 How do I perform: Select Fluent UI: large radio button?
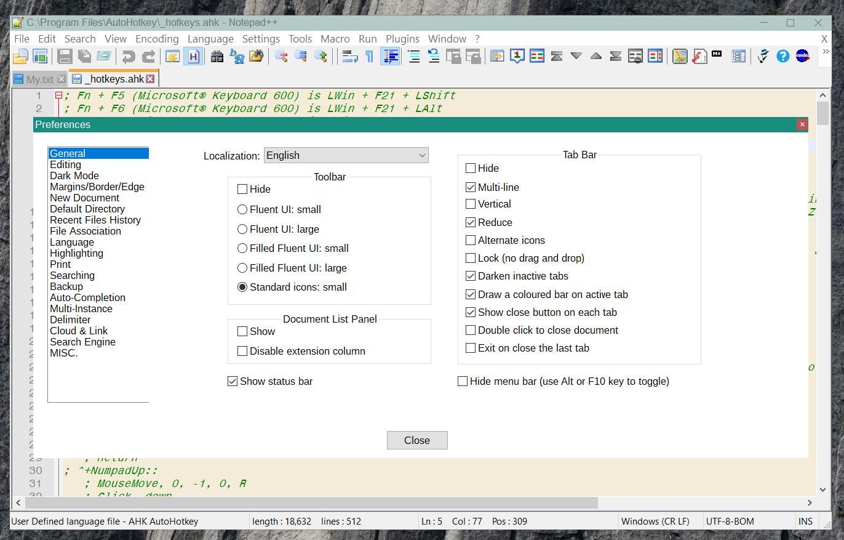pyautogui.click(x=242, y=229)
